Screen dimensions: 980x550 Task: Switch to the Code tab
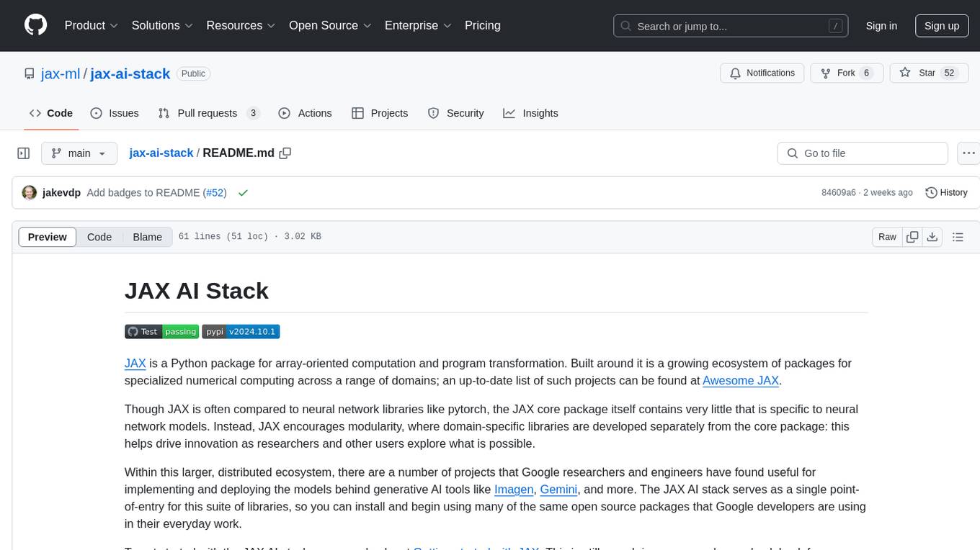tap(51, 113)
